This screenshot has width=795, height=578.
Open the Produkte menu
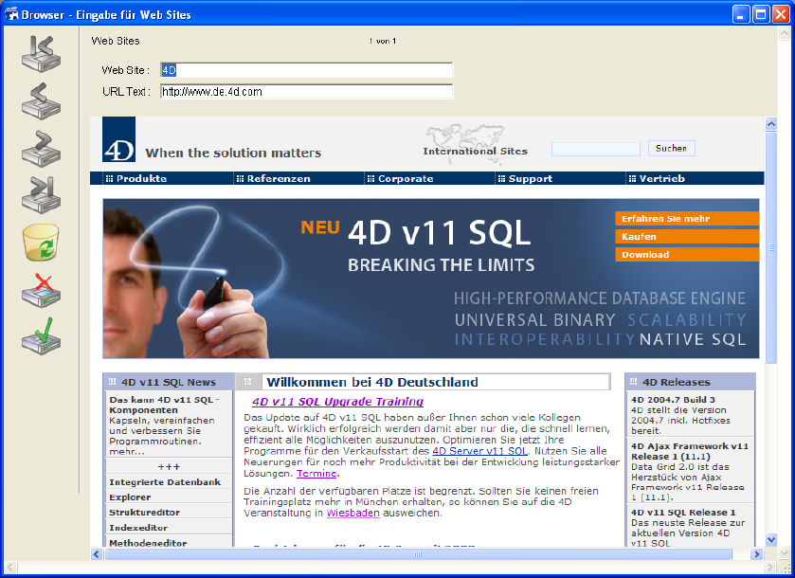141,178
